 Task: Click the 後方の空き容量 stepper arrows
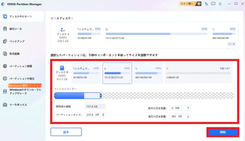[188, 117]
